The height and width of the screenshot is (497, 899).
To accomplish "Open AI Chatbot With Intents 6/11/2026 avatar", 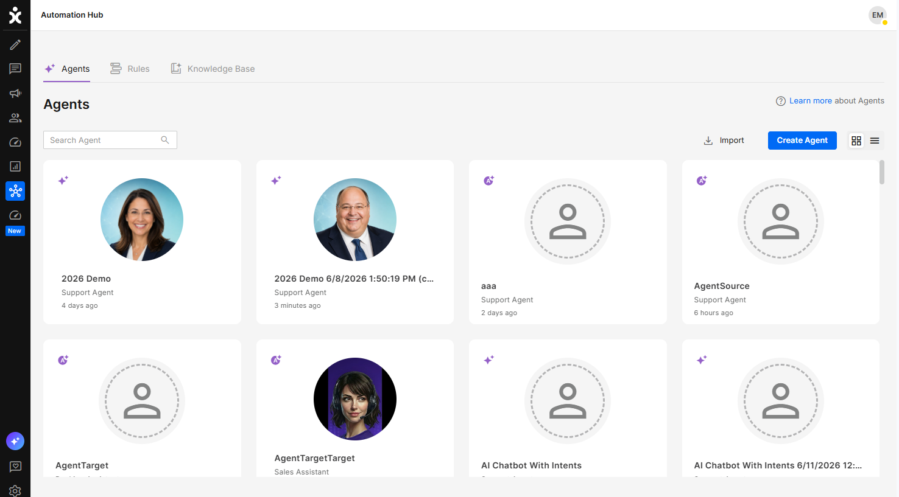I will pos(781,401).
